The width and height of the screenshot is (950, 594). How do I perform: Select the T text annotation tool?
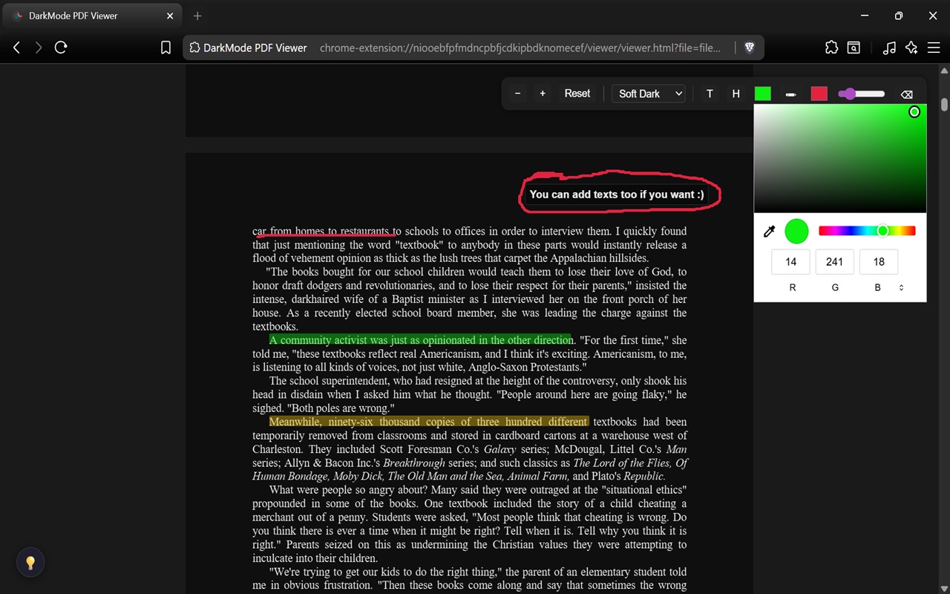tap(710, 94)
